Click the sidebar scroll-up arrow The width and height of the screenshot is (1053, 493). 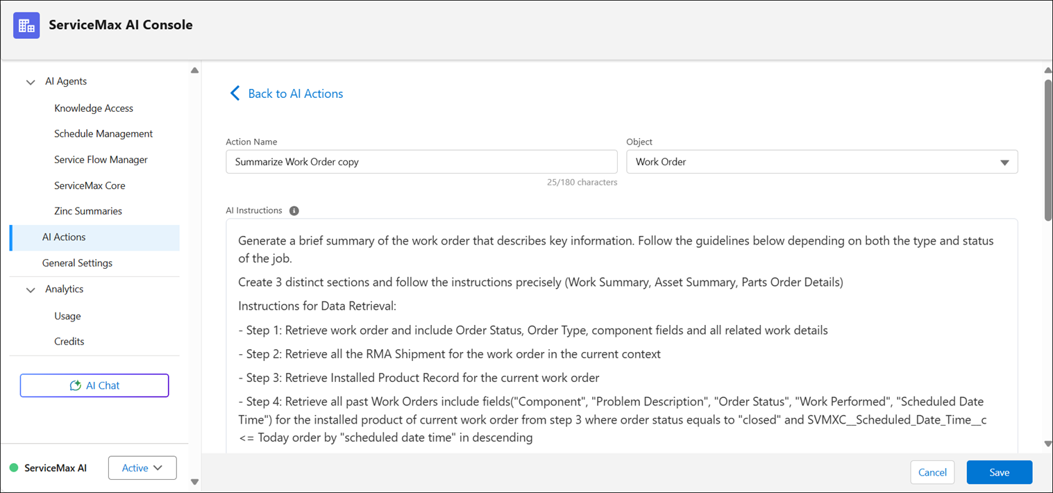point(194,70)
